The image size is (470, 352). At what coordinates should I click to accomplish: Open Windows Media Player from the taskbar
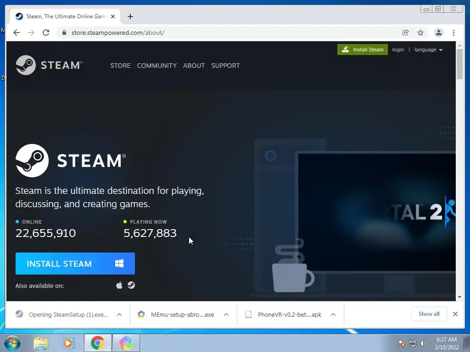69,343
